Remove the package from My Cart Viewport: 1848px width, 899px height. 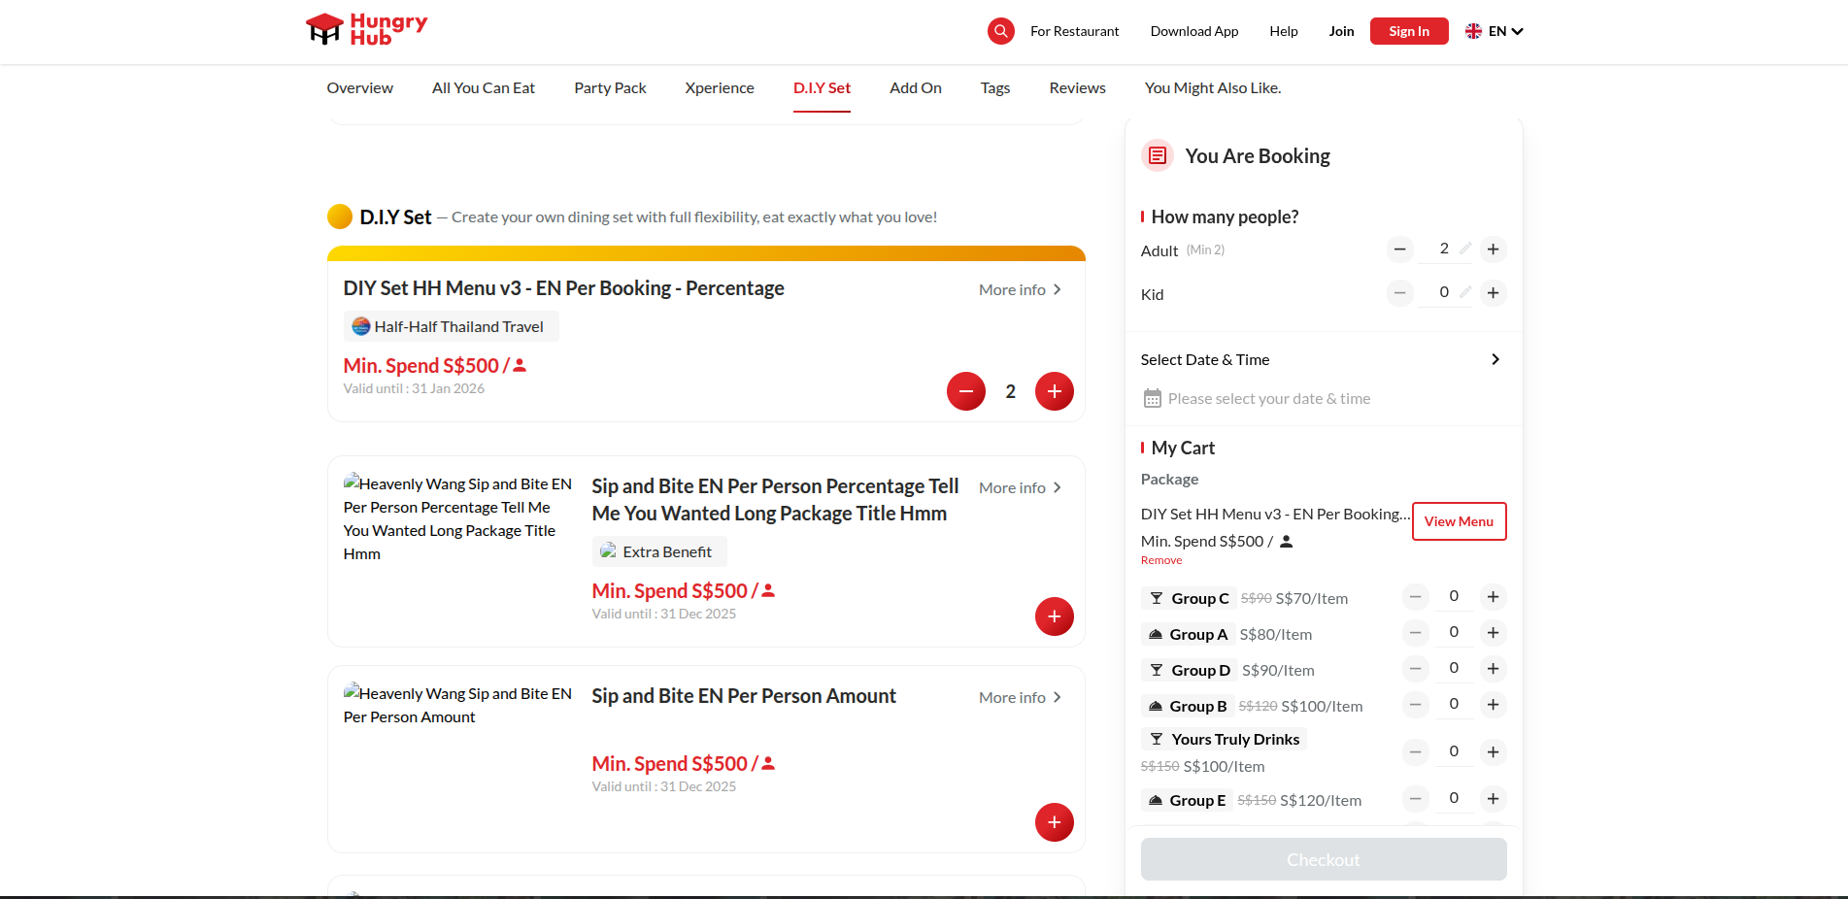pos(1161,560)
